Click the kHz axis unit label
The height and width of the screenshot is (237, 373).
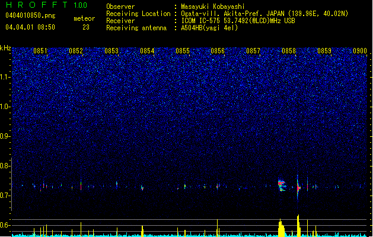click(x=5, y=48)
